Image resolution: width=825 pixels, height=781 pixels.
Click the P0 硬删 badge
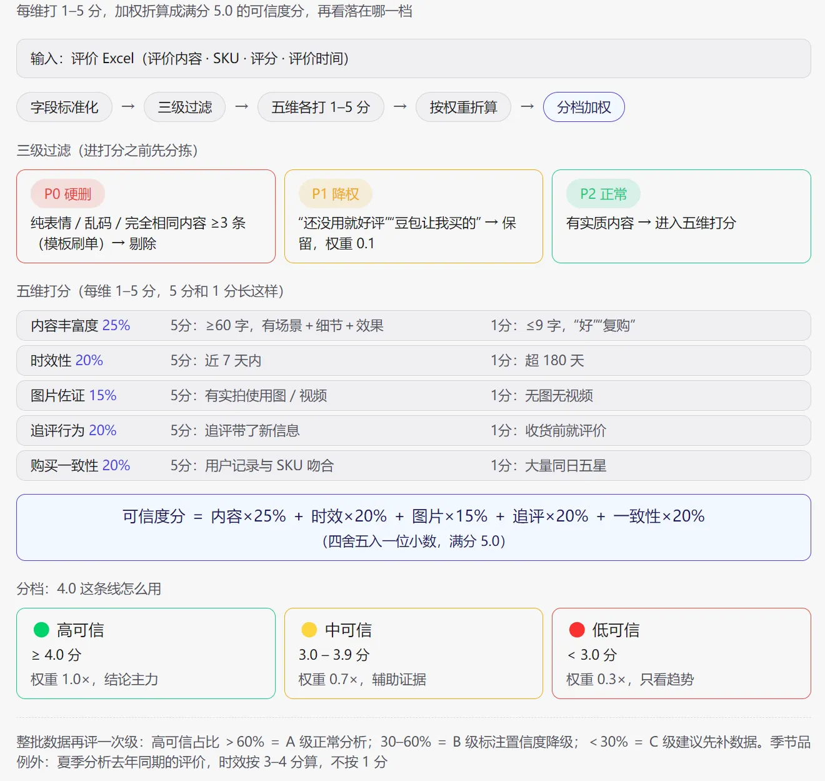point(67,194)
